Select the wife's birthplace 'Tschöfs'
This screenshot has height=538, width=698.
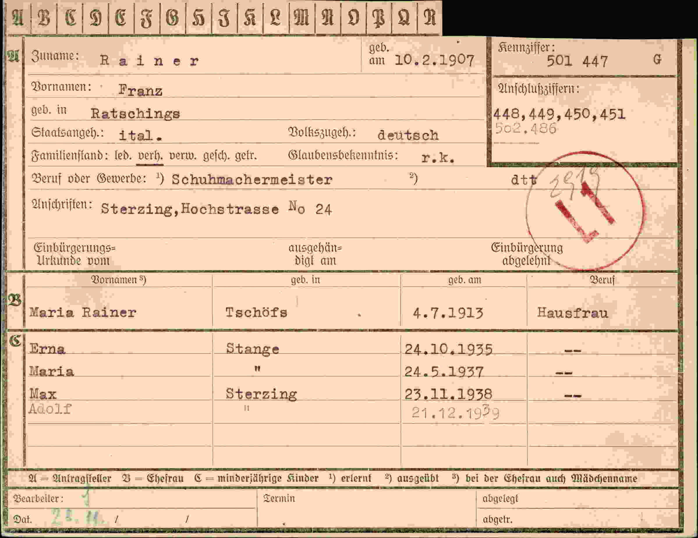pos(256,312)
